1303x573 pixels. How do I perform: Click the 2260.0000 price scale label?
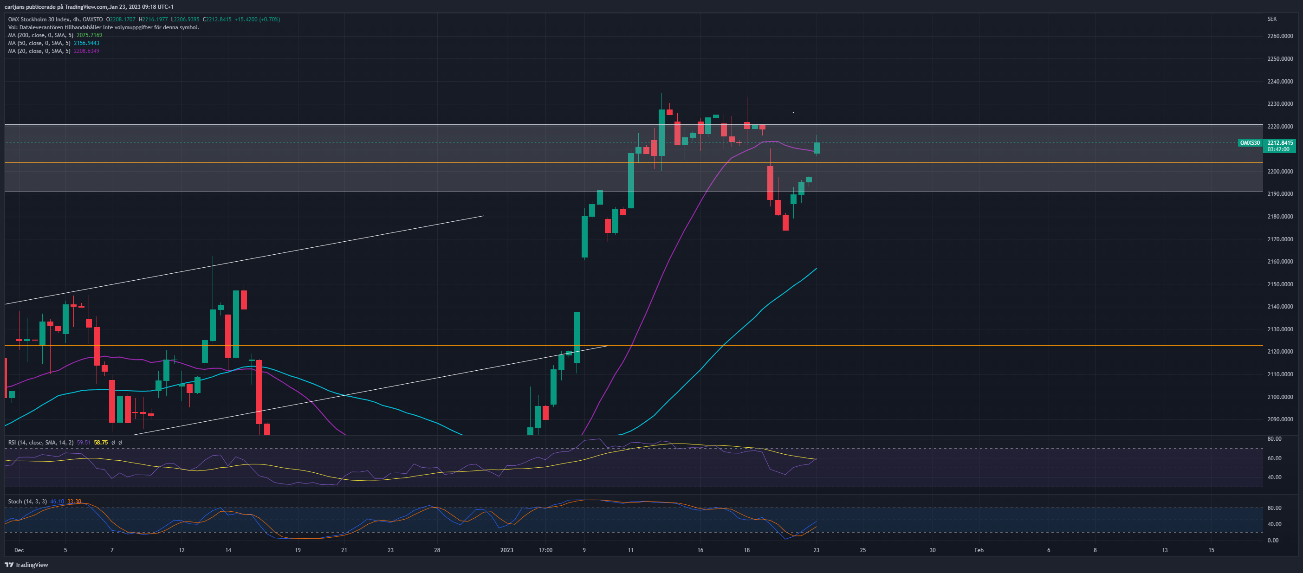click(x=1280, y=36)
